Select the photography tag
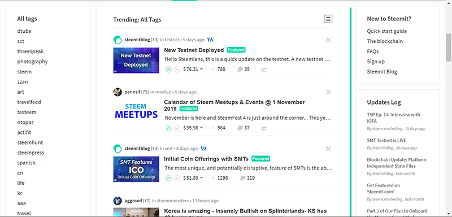This screenshot has height=217, width=452. pyautogui.click(x=32, y=62)
